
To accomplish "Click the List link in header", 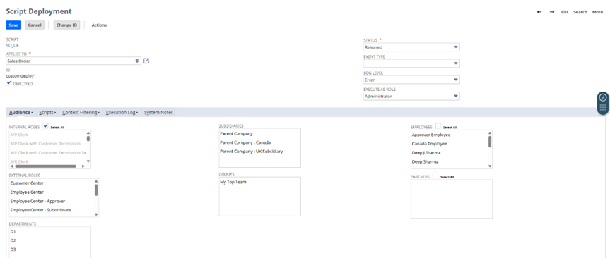I will click(565, 12).
